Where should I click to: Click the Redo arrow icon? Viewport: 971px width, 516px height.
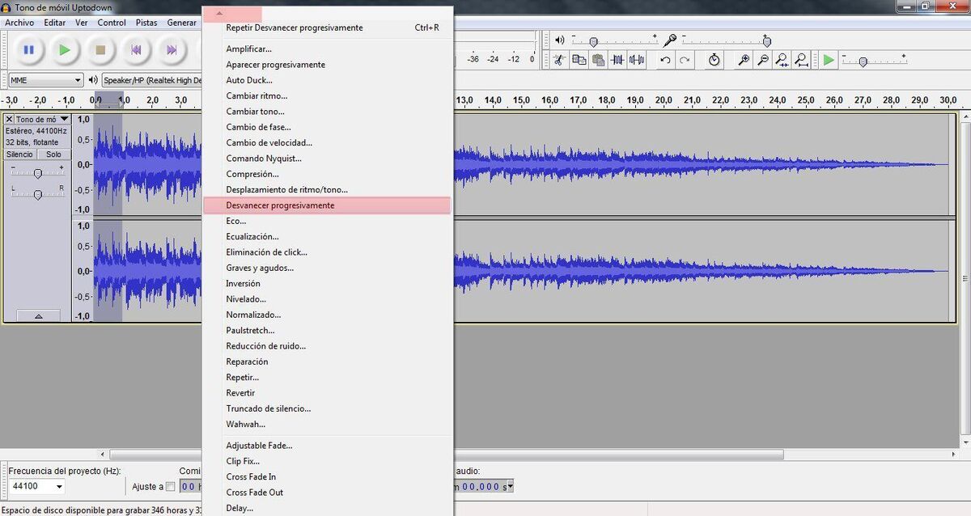[x=685, y=60]
